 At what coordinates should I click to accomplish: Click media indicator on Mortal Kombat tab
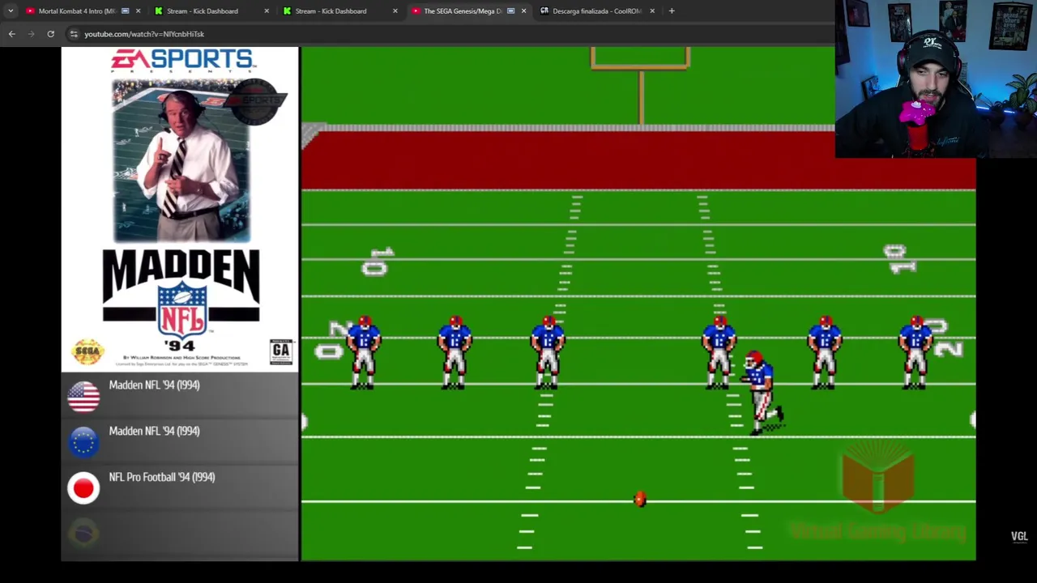[x=126, y=11]
